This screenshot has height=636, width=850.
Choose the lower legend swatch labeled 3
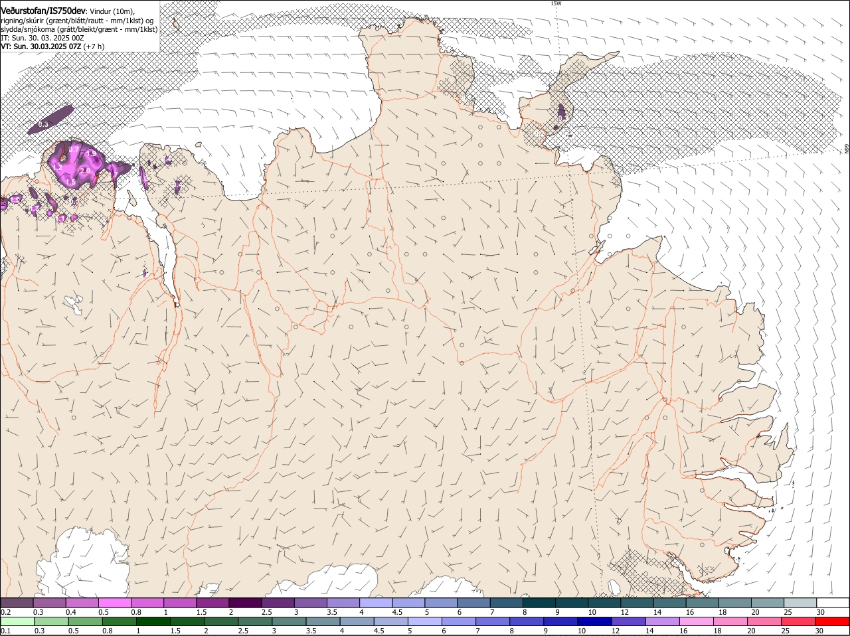[x=289, y=622]
